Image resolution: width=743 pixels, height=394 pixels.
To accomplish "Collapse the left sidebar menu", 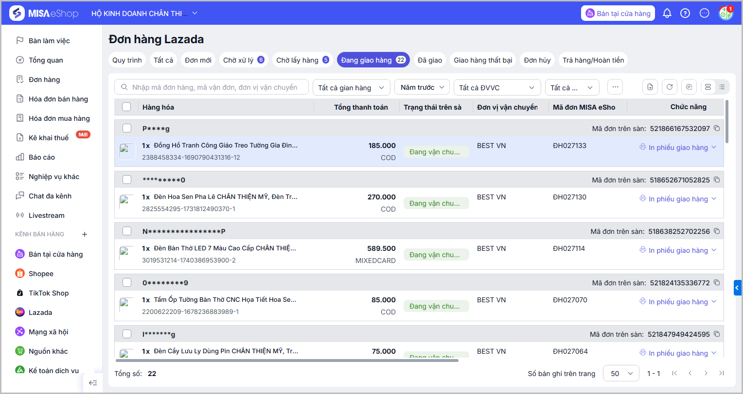I will pyautogui.click(x=93, y=383).
